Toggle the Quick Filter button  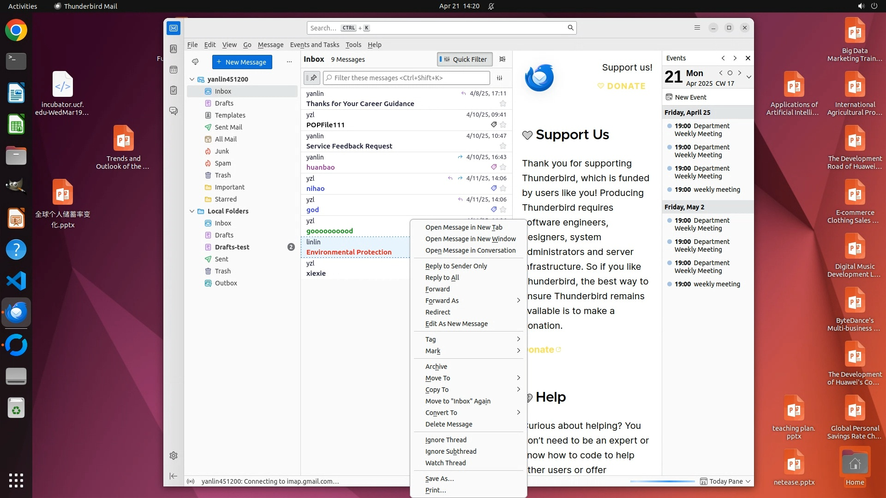(464, 59)
